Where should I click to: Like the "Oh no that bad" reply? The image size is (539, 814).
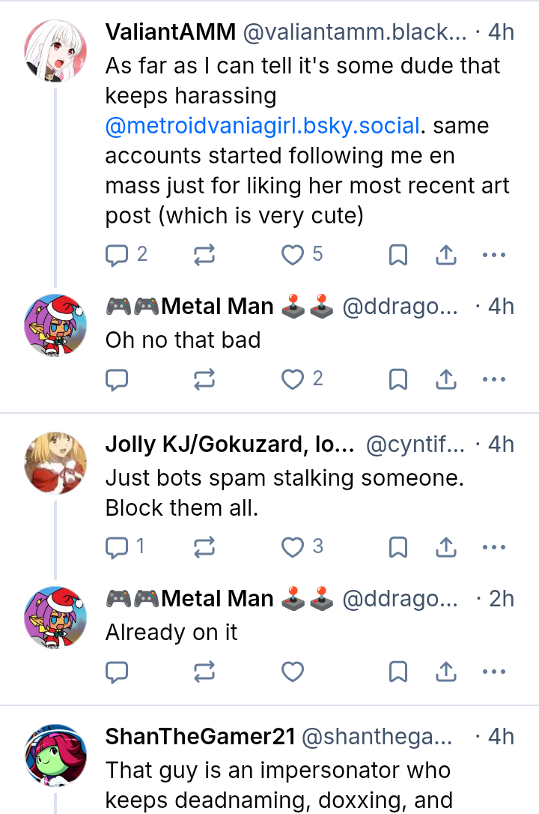tap(292, 380)
